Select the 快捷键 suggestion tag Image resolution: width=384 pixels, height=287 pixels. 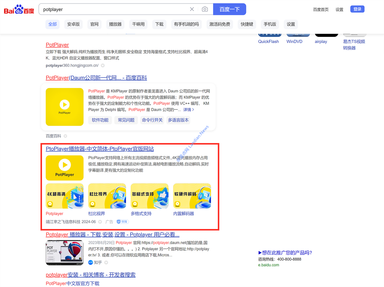[247, 24]
